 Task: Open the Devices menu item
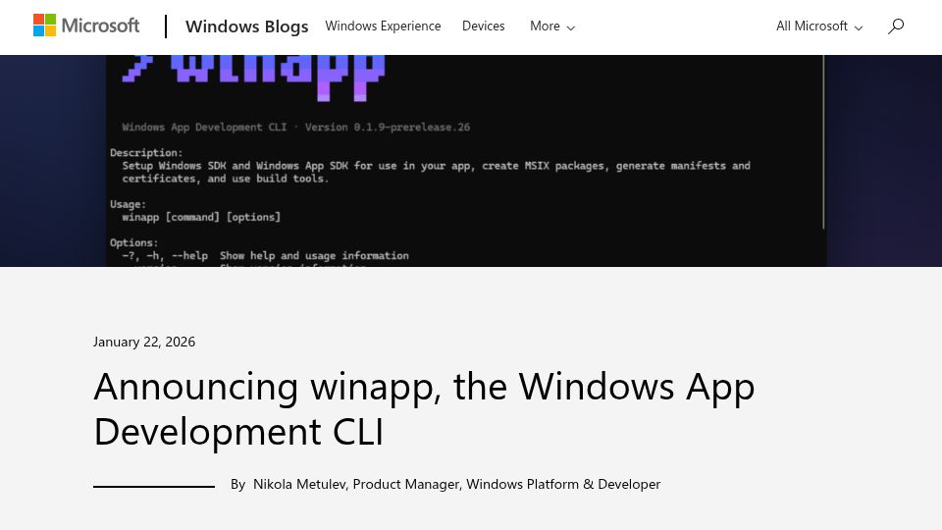tap(483, 26)
